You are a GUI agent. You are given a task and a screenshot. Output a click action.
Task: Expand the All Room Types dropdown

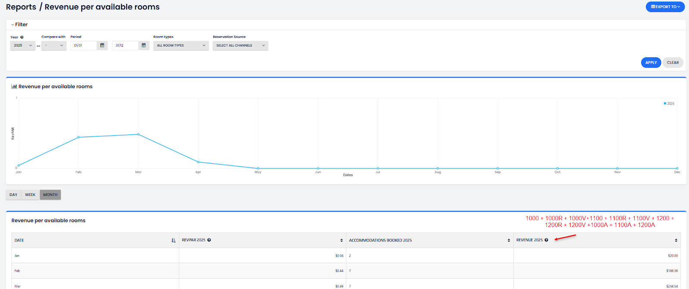181,45
